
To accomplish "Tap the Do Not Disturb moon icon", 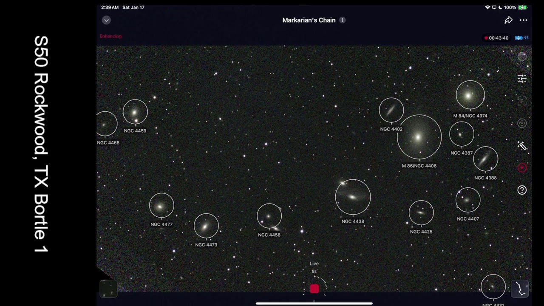I will 500,8.
